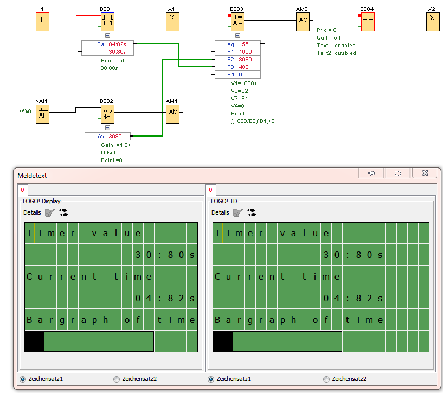Open tab 0 of LOGO! TD panel
The image size is (444, 394).
coord(210,190)
